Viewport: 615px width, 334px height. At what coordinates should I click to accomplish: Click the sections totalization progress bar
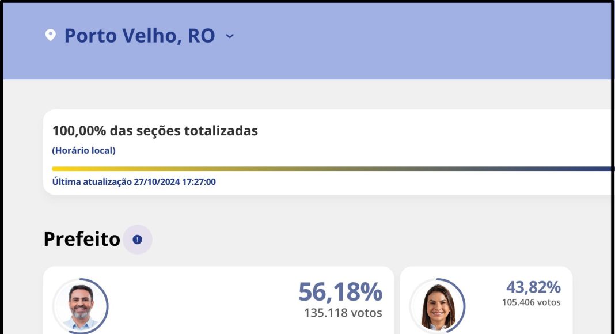(x=331, y=169)
